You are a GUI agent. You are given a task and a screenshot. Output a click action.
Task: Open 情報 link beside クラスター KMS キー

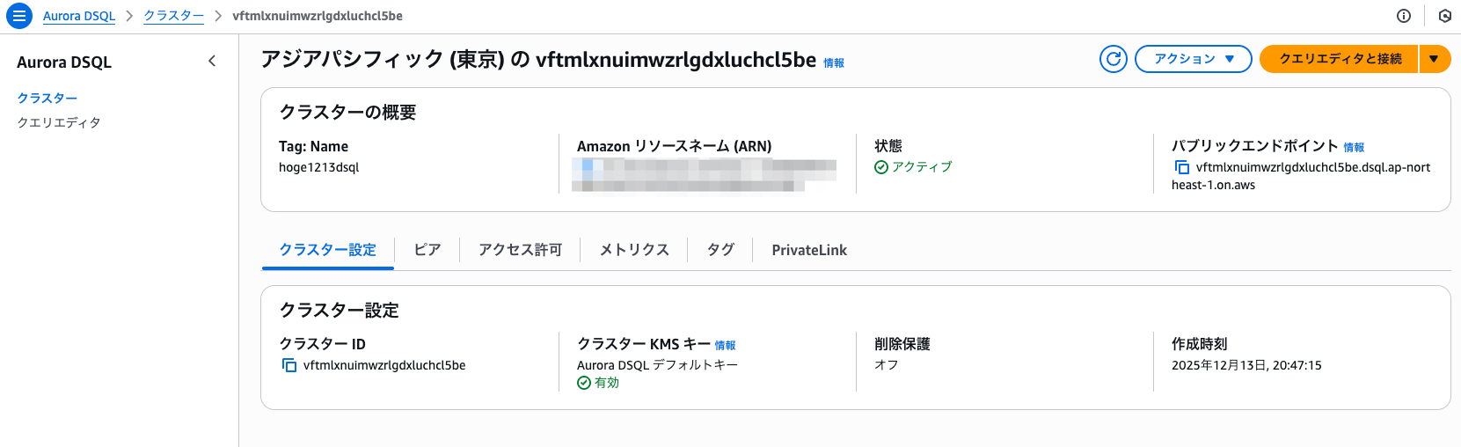[725, 346]
